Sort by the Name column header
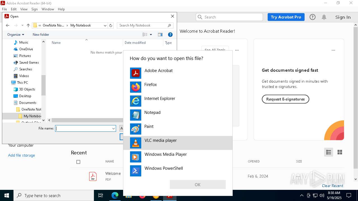The height and width of the screenshot is (201, 358). (56, 43)
